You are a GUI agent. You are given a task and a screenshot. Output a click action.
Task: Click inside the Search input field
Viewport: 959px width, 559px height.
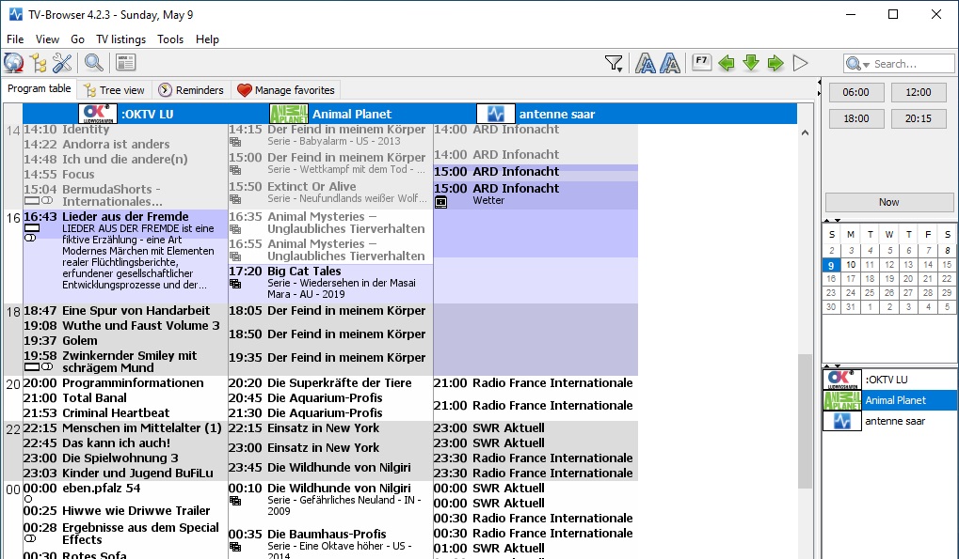[x=912, y=64]
